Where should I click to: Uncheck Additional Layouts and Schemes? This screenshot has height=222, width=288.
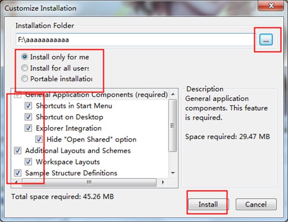(x=18, y=151)
